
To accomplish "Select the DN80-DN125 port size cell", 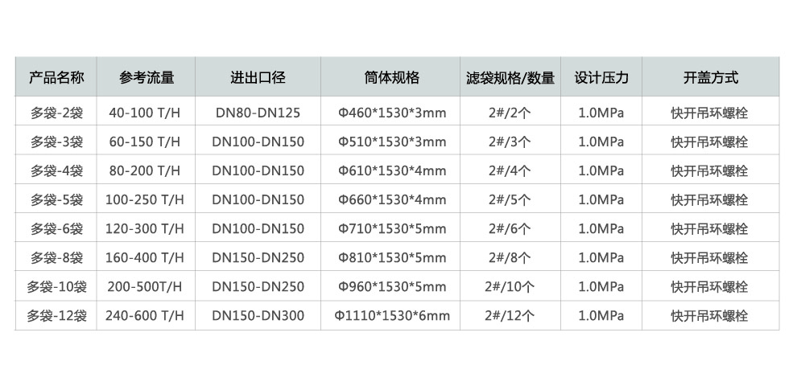I will (258, 113).
